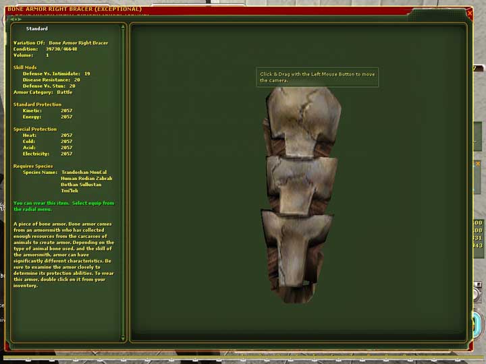The width and height of the screenshot is (486, 364).
Task: Click the Acid protection row
Action: (47, 148)
